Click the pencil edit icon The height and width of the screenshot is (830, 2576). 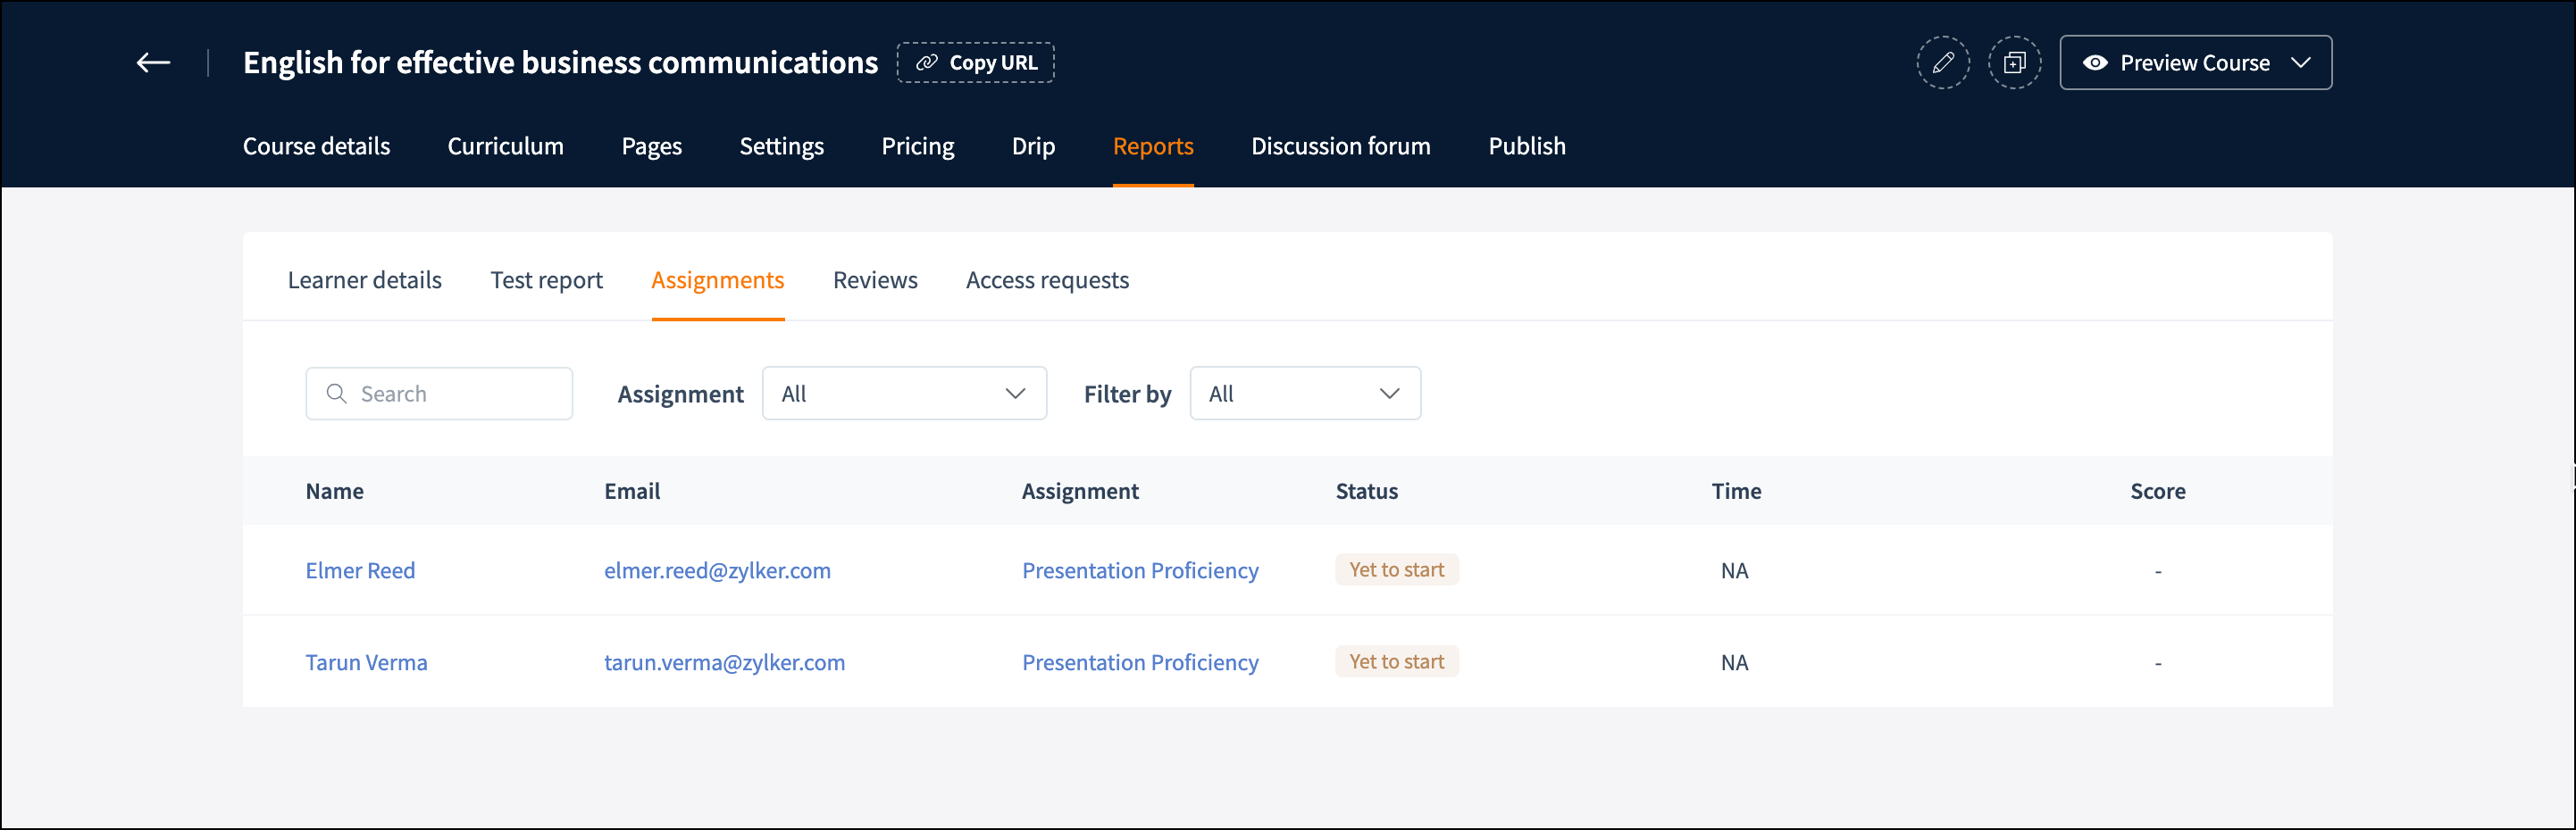(1942, 63)
